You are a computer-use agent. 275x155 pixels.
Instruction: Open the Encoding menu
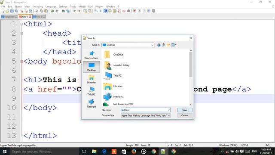37,6
